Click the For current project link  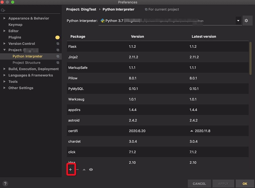(x=162, y=9)
